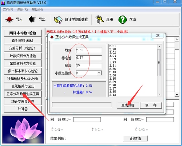Close the 正态分布数据生成工具 dialog
This screenshot has width=182, height=146.
tap(158, 36)
